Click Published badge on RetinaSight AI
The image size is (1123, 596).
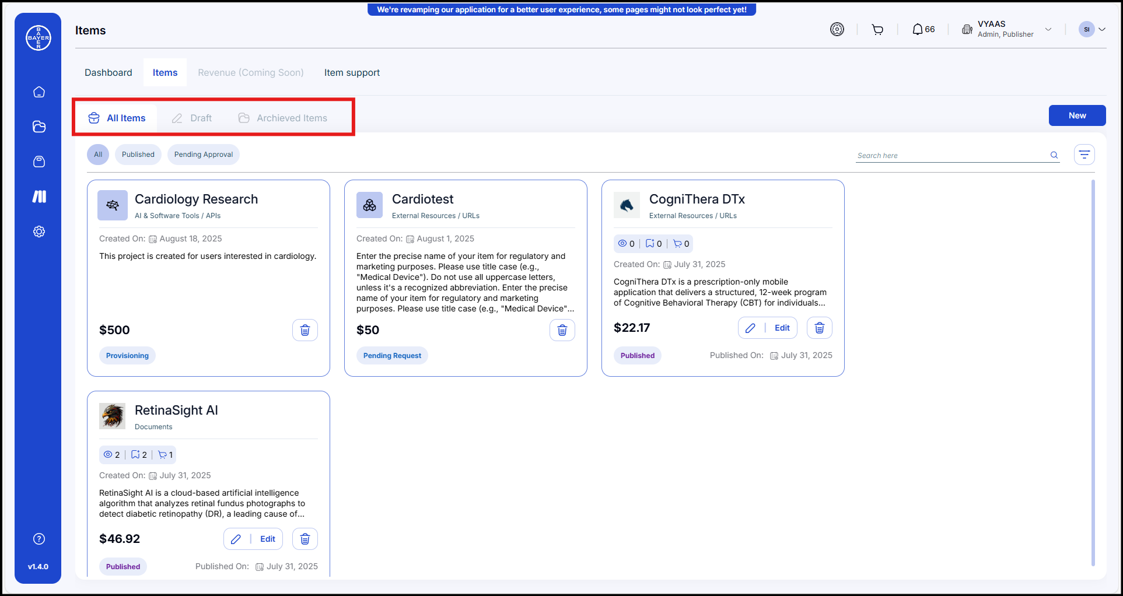123,567
